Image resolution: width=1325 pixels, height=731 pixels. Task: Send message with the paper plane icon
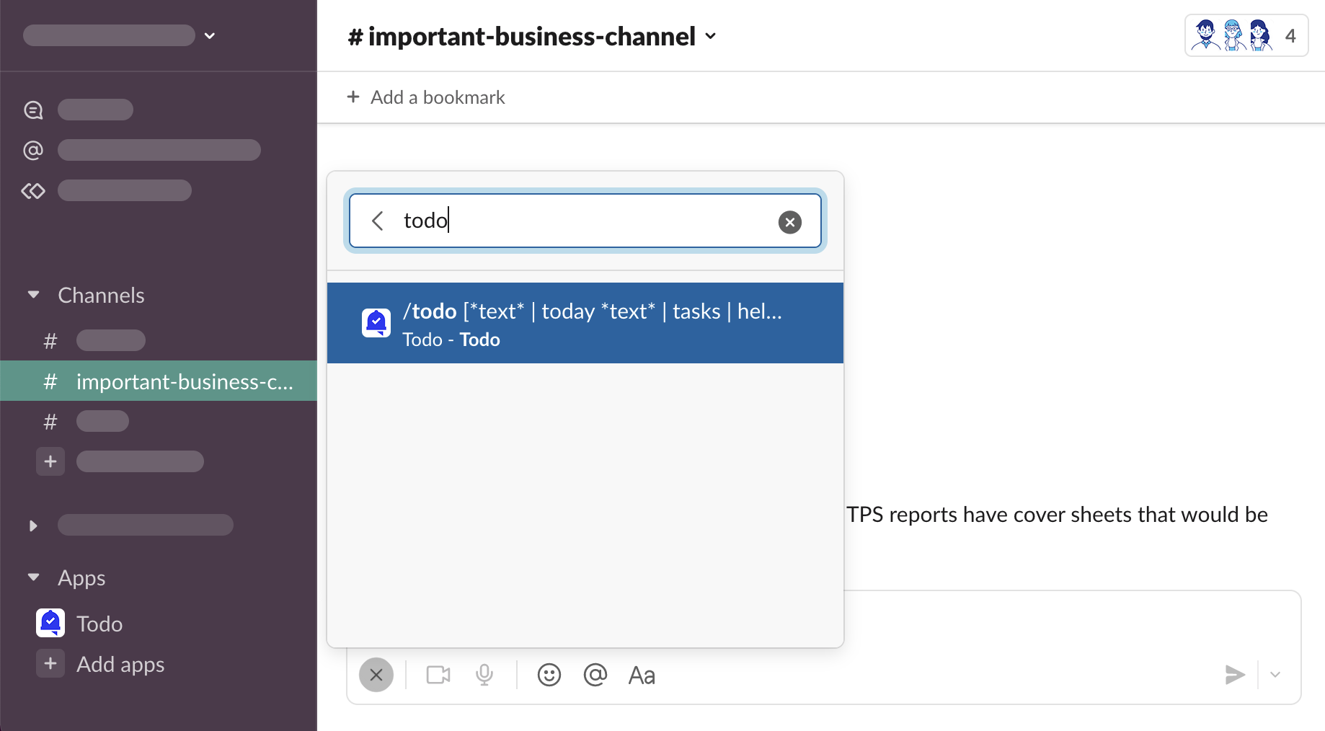(x=1234, y=675)
